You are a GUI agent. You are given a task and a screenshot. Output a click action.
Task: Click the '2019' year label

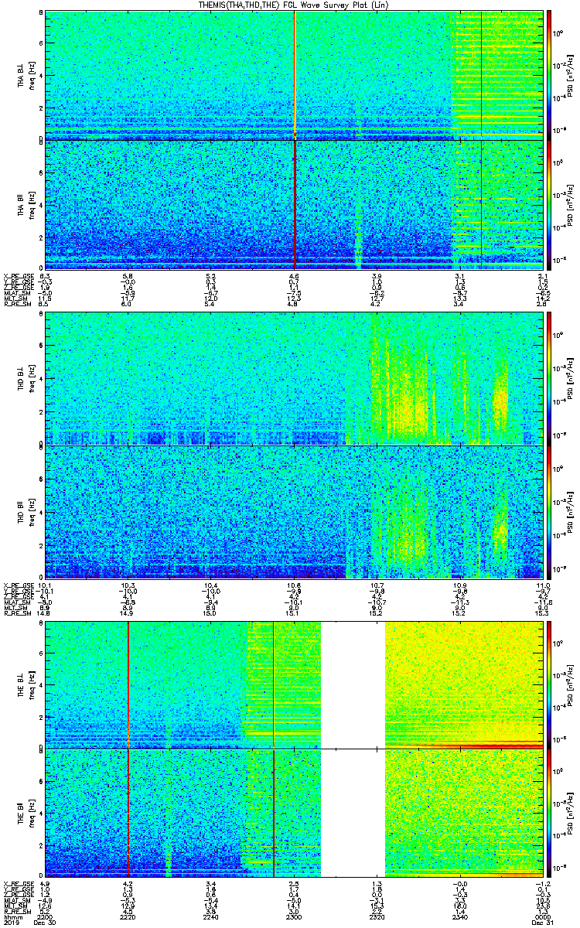(11, 923)
